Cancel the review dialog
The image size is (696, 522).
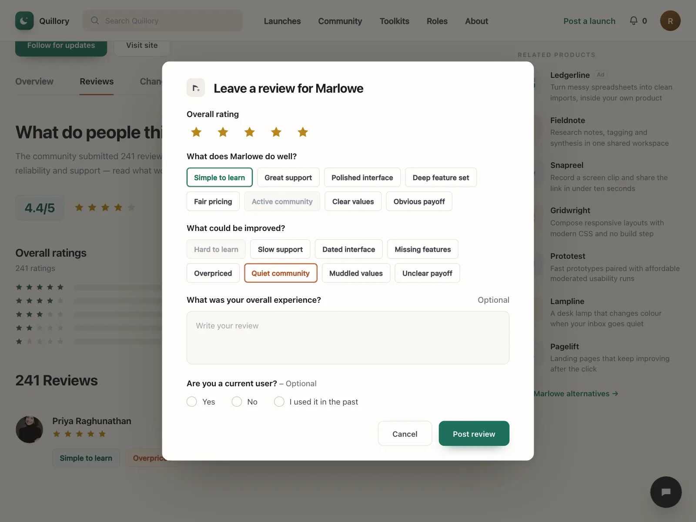[405, 433]
